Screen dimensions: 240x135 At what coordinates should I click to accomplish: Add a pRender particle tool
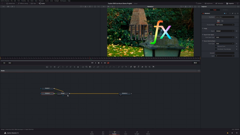[x=126, y=67]
